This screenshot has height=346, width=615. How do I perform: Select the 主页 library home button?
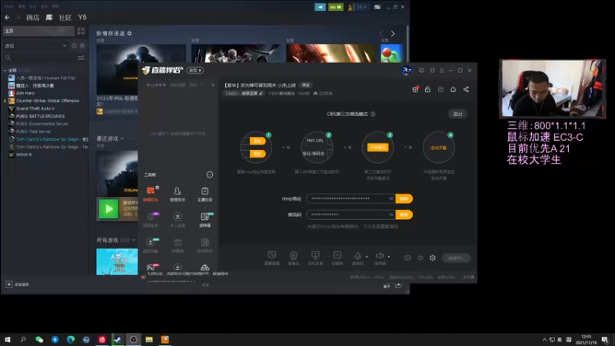[38, 31]
